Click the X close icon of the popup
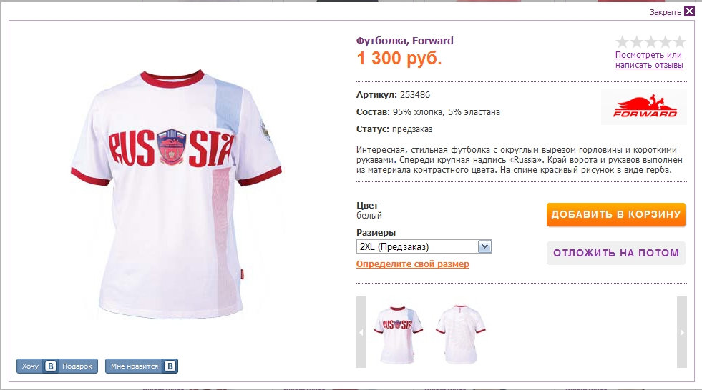The width and height of the screenshot is (702, 390). (x=689, y=11)
